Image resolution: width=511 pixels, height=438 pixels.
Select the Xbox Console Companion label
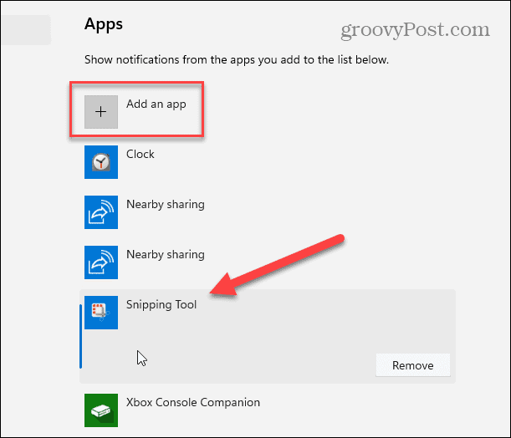193,402
